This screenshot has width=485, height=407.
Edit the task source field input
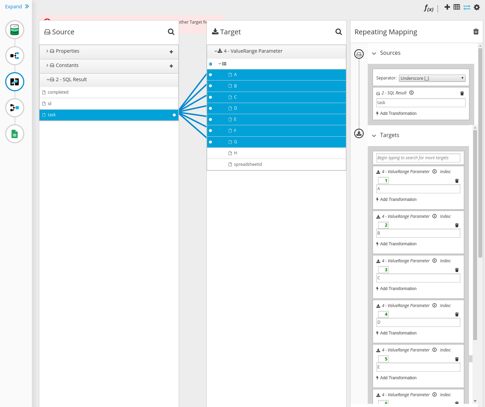pos(421,103)
